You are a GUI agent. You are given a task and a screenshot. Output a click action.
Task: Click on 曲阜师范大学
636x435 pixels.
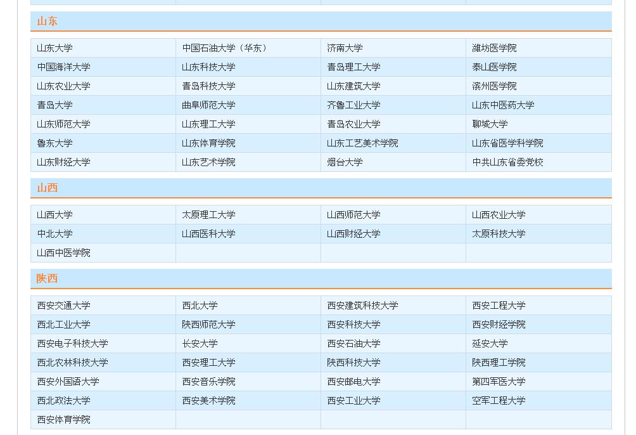[208, 105]
